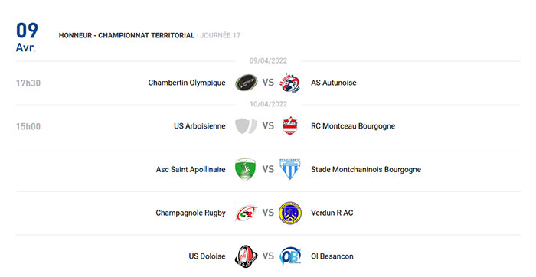Click the 17h30 kickoff time
Screen dimensions: 536x277
pos(28,83)
